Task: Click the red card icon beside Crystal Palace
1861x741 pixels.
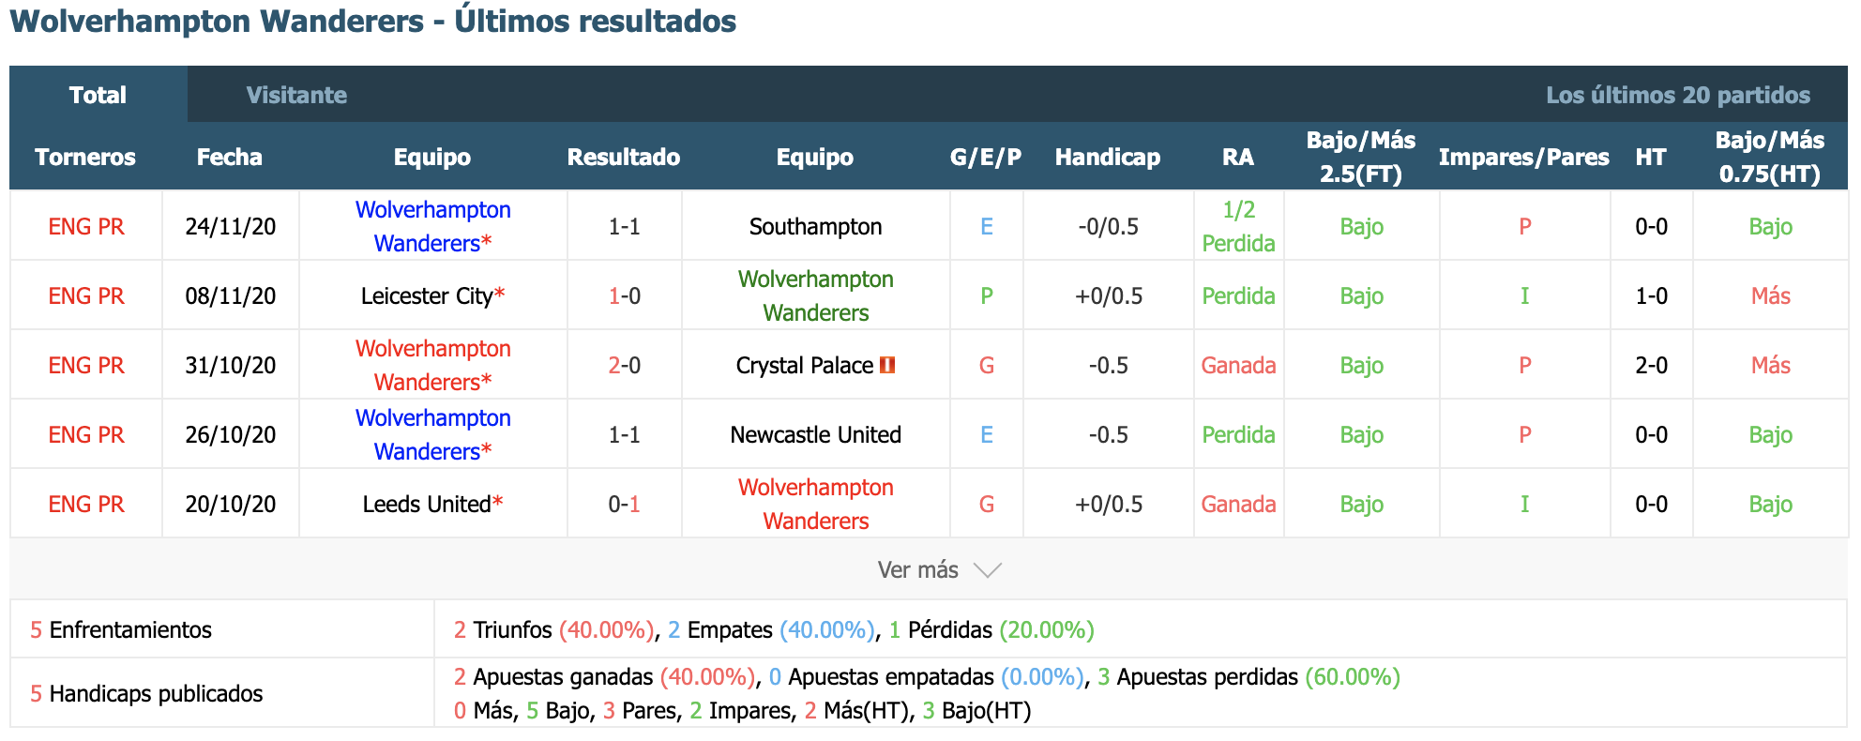Action: (x=886, y=365)
